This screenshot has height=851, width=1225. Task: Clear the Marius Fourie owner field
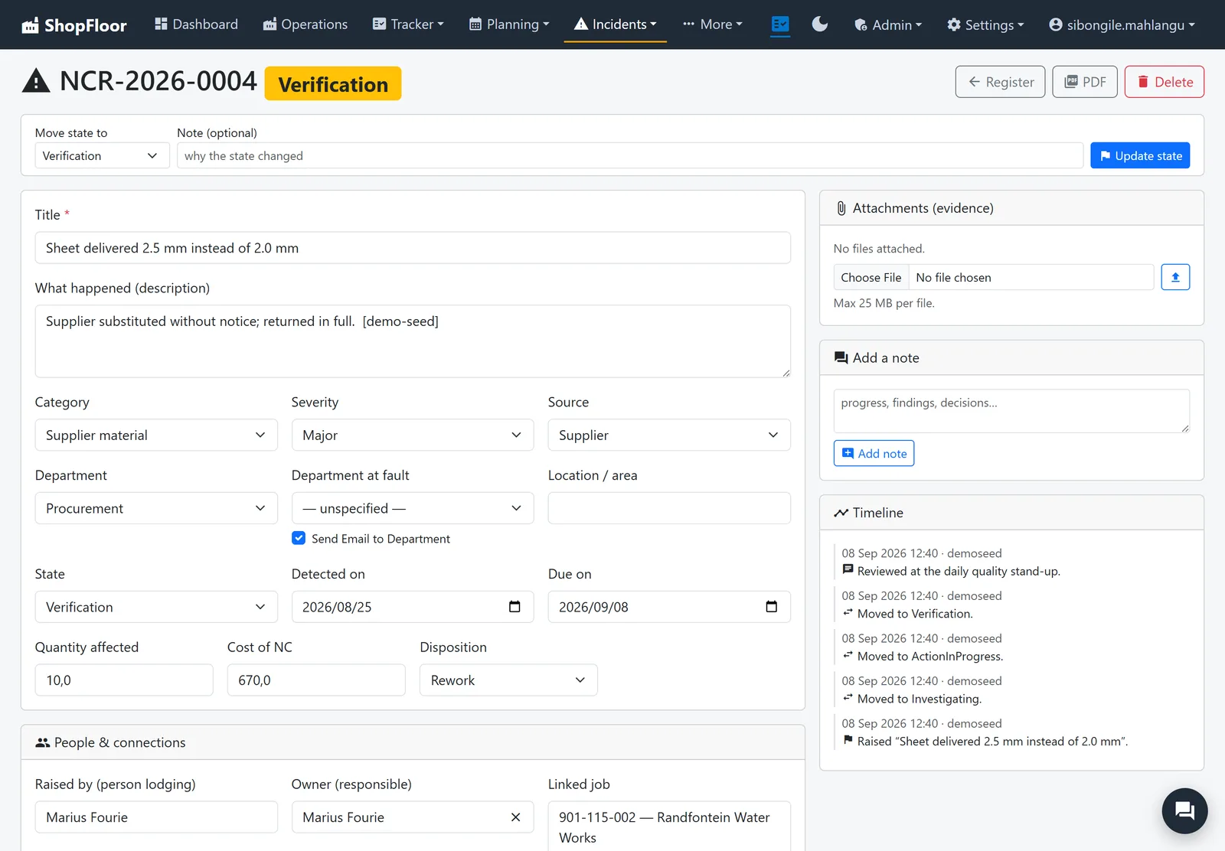coord(515,817)
